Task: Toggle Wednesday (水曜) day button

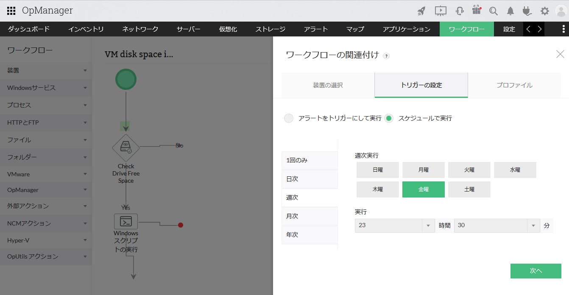Action: pyautogui.click(x=515, y=170)
